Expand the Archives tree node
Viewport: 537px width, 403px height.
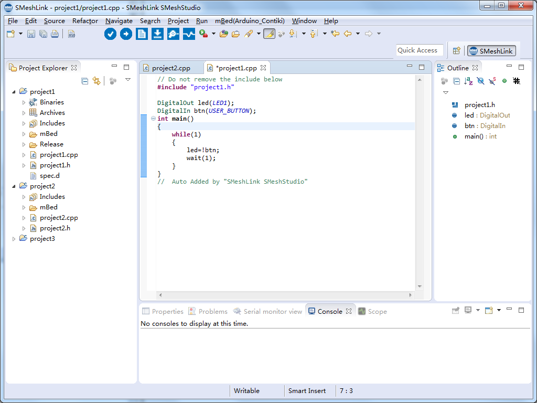24,113
